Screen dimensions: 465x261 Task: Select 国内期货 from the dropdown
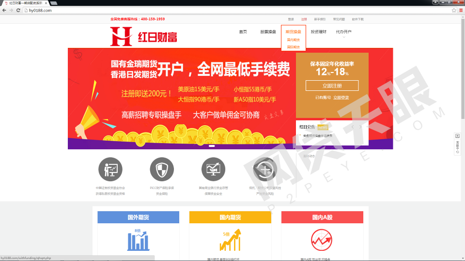294,40
